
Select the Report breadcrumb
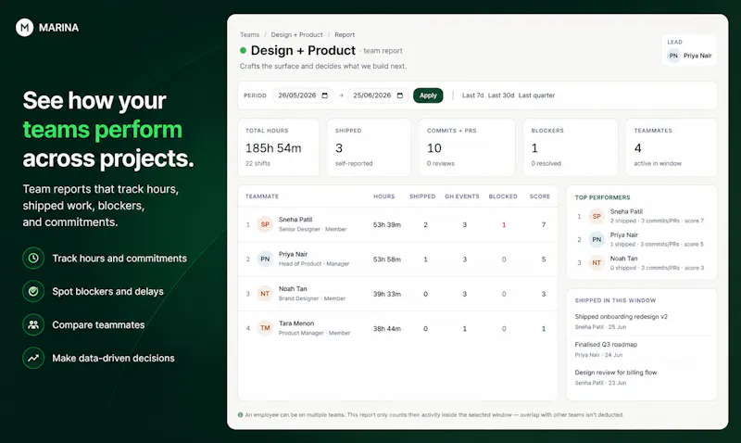[x=345, y=34]
